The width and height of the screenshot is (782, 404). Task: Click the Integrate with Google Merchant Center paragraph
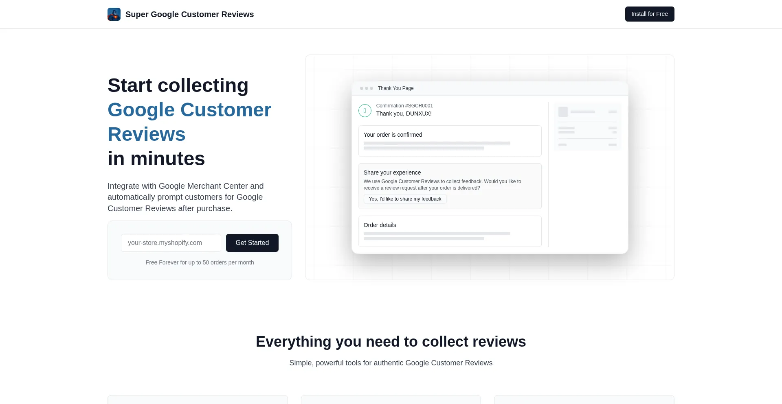coord(186,197)
